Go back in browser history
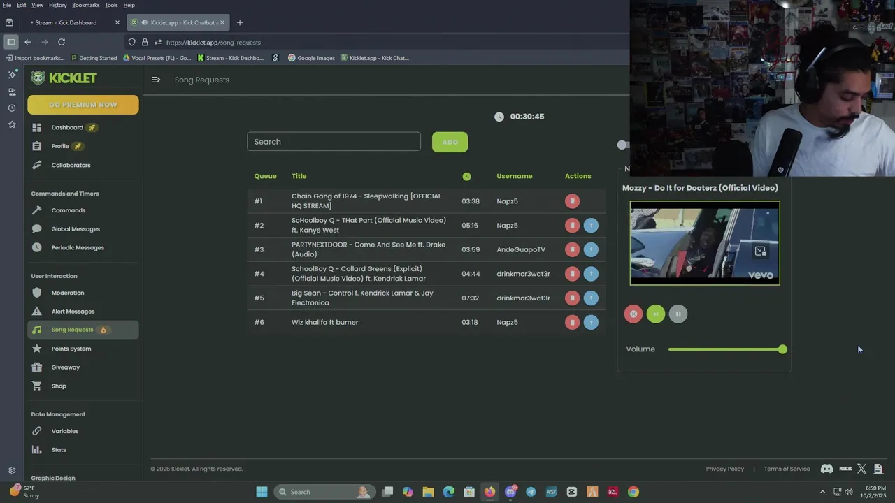895x503 pixels. [x=28, y=42]
